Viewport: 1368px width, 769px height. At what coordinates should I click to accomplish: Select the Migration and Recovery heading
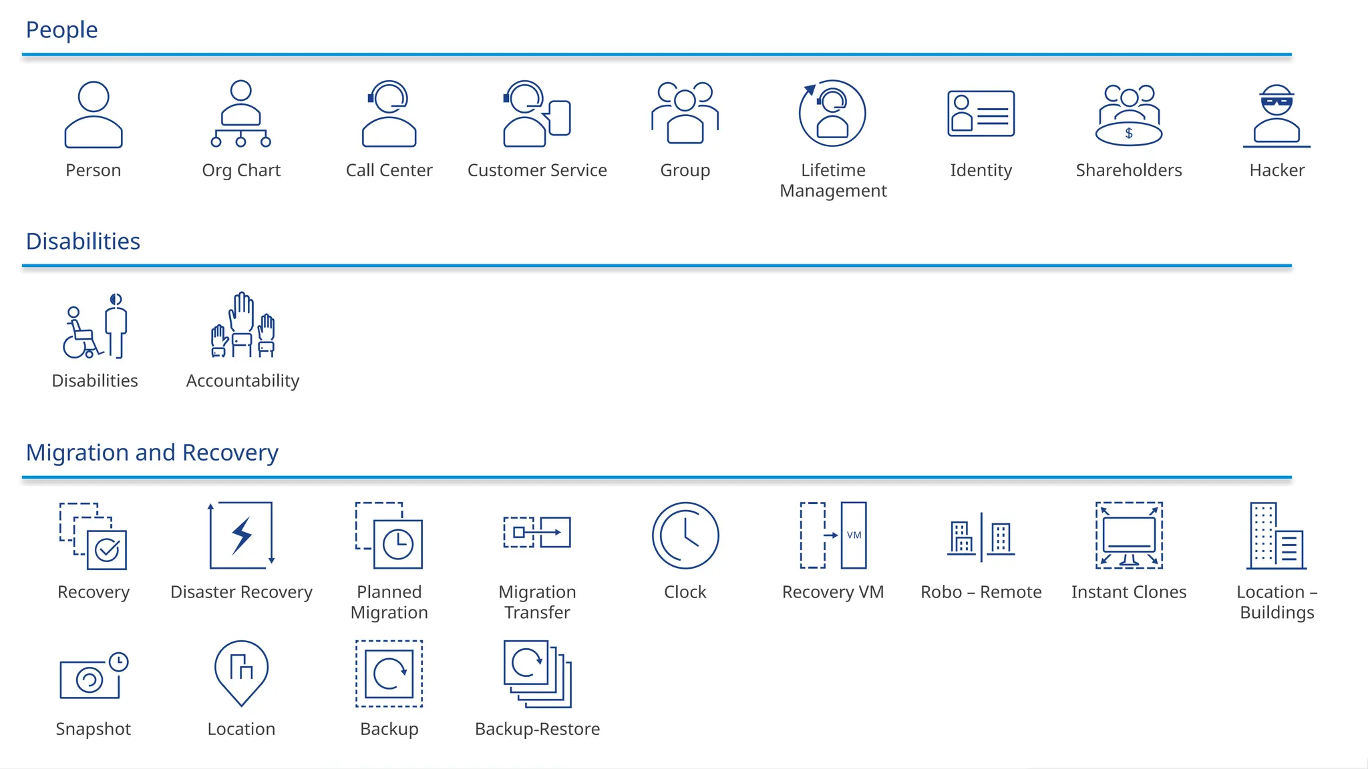pos(152,453)
